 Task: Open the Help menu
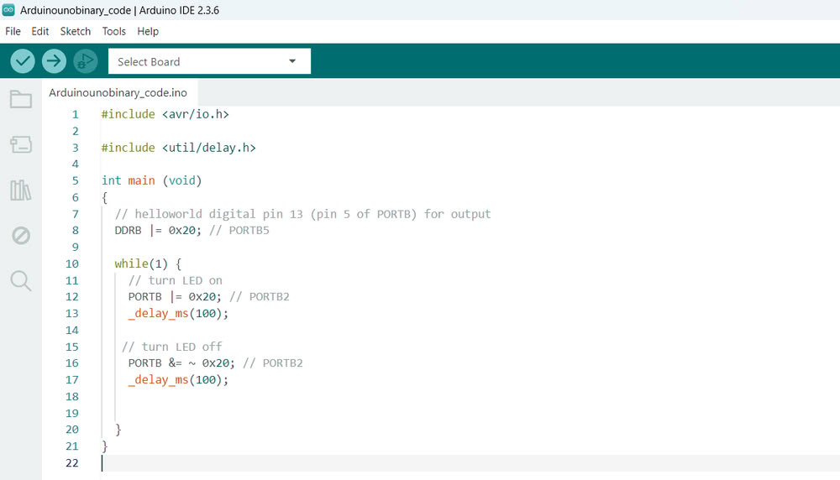coord(148,32)
